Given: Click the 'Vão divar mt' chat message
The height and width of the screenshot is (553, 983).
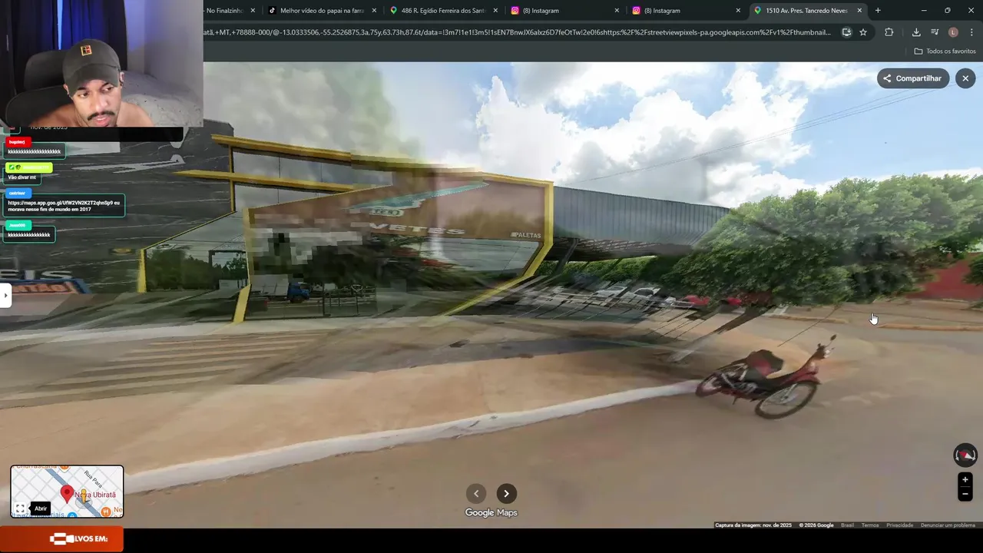Looking at the screenshot, I should pyautogui.click(x=22, y=177).
